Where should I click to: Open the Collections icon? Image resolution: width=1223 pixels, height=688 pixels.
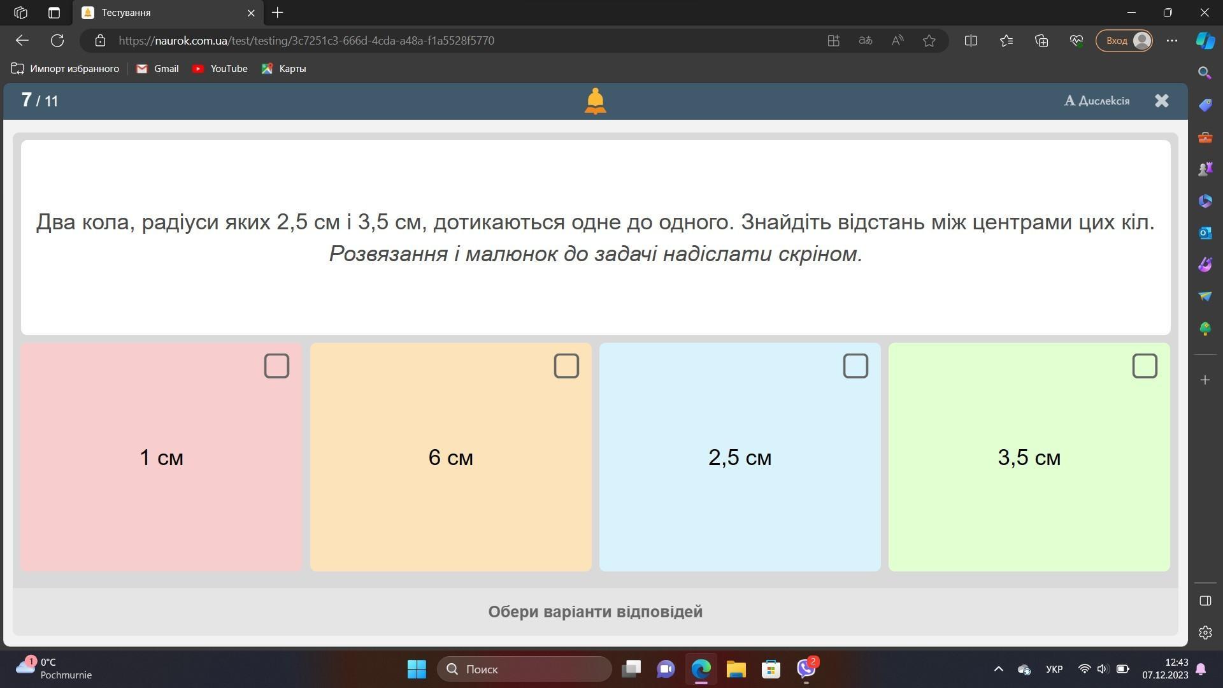1041,41
